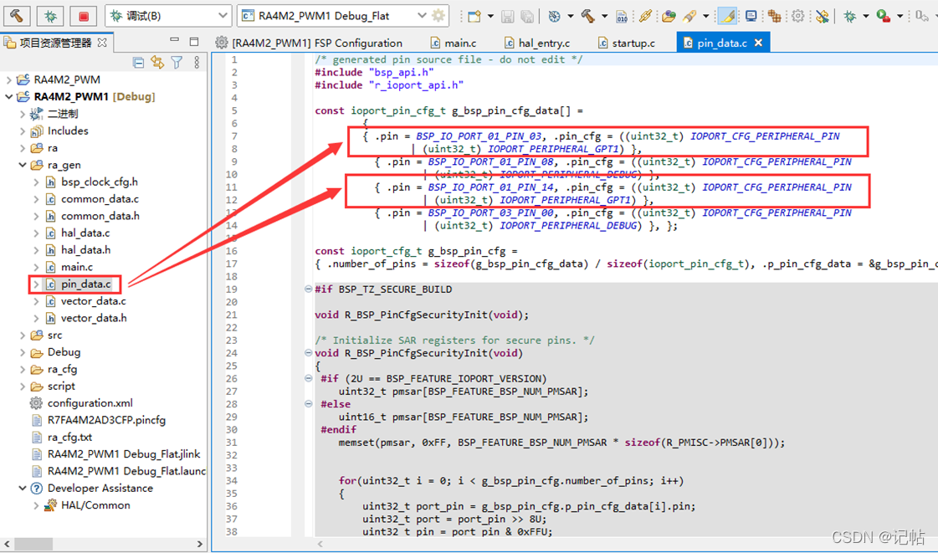
Task: Click the Save disk icon
Action: click(x=507, y=16)
